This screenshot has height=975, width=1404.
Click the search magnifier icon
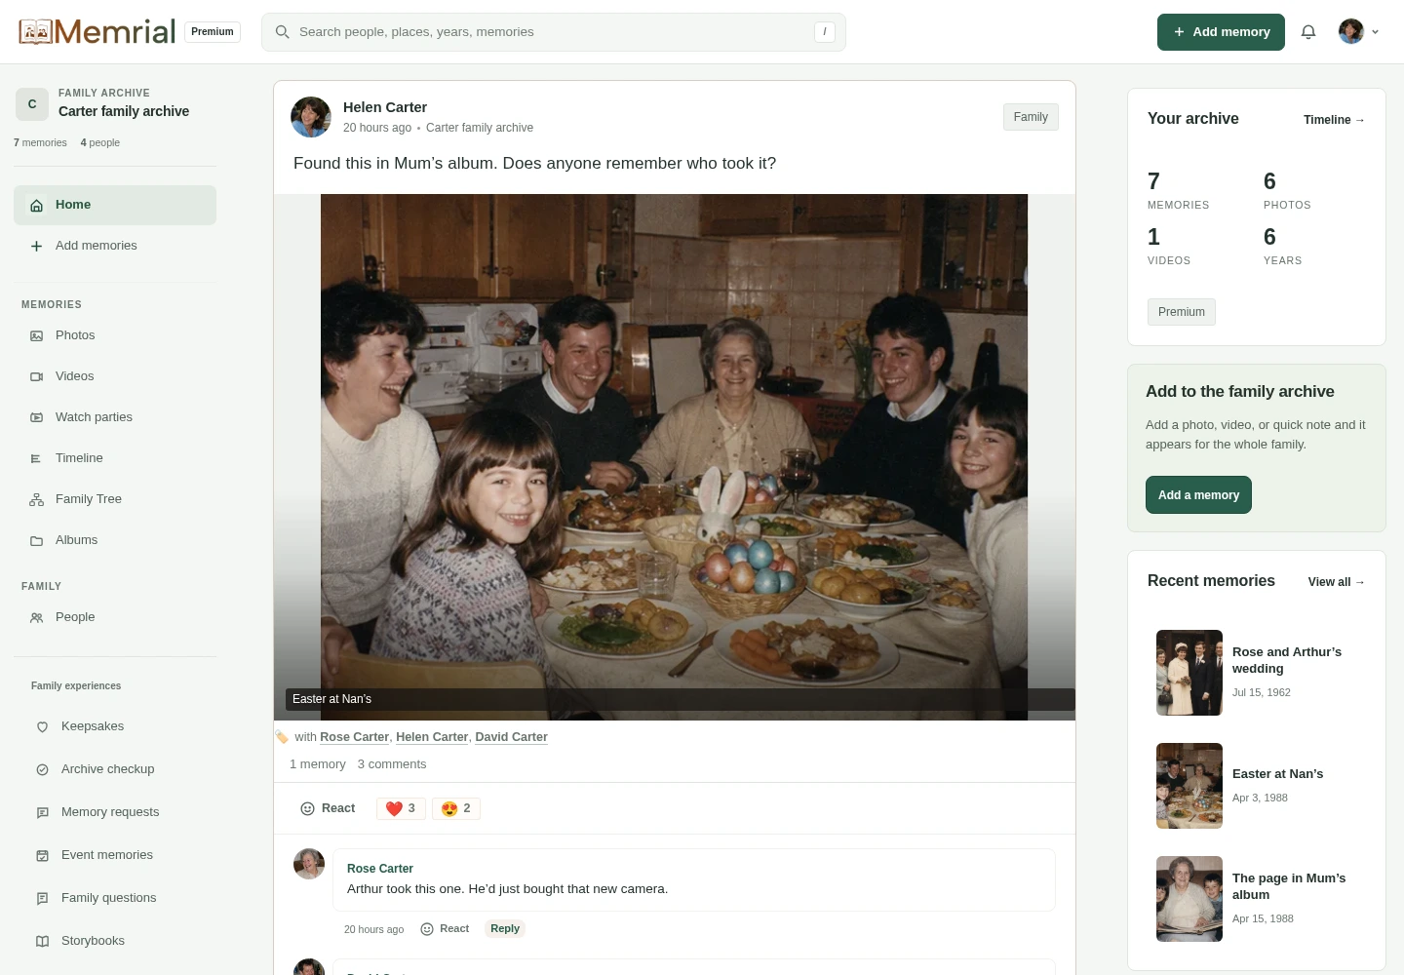[x=282, y=32]
